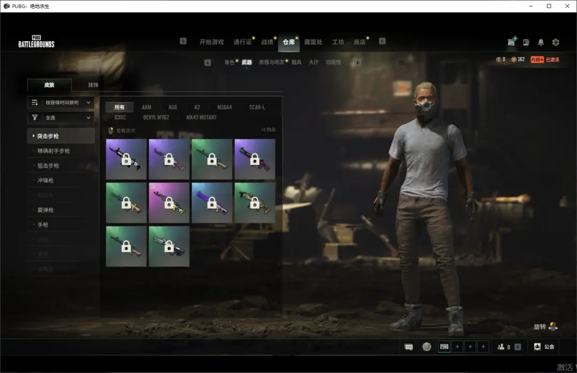Viewport: 577px width, 373px height.
Task: Select the 皮肤 tab
Action: coord(49,84)
